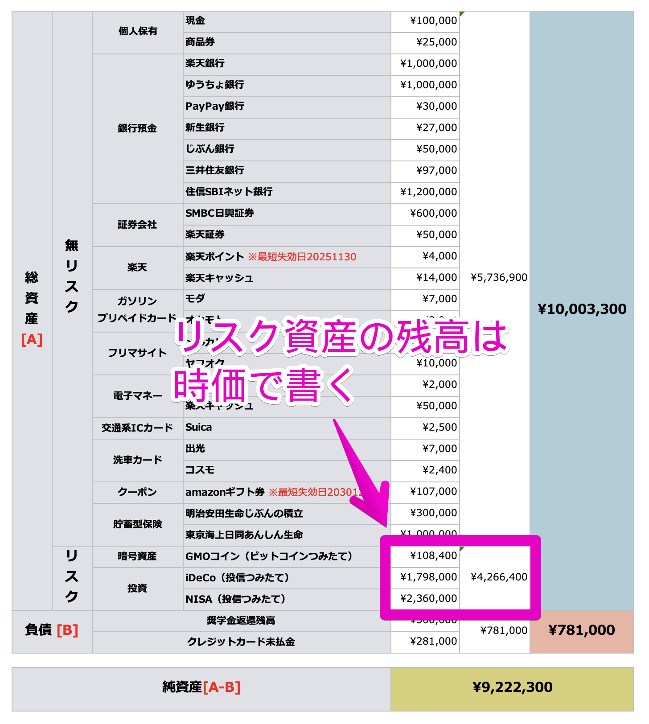Select the yellow net assets cell ¥9,222,300
Image resolution: width=649 pixels, height=724 pixels.
[512, 687]
